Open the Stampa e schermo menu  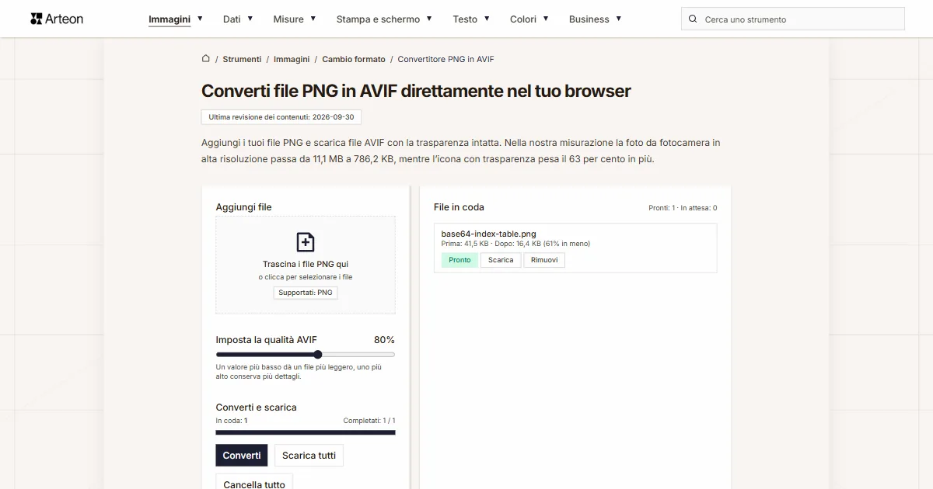[x=378, y=19]
